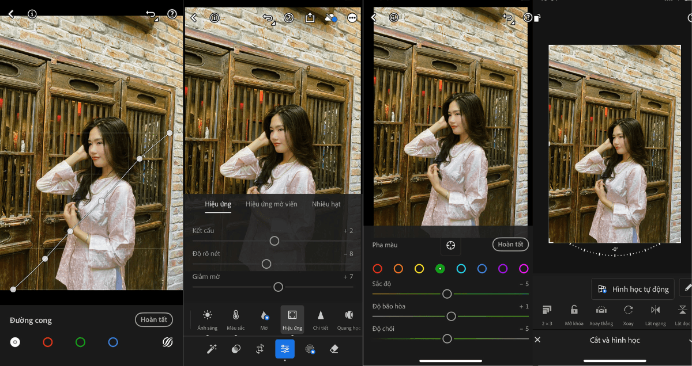Viewport: 692px width, 366px height.
Task: Open the three-dot more options menu
Action: pyautogui.click(x=352, y=18)
